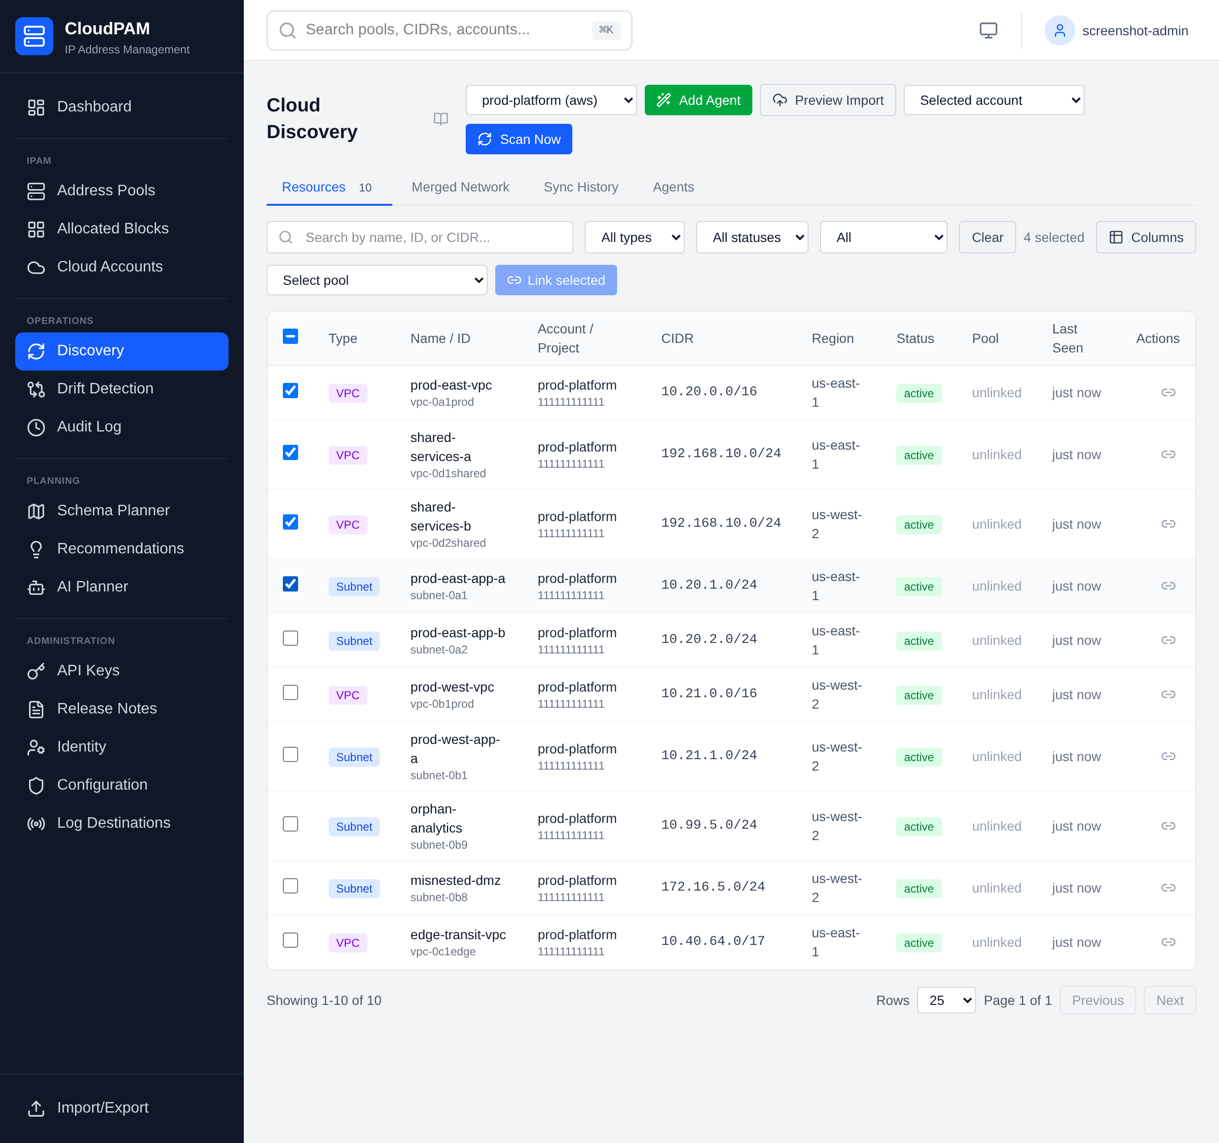Open Dashboard from the sidebar
The image size is (1219, 1143).
(x=121, y=107)
